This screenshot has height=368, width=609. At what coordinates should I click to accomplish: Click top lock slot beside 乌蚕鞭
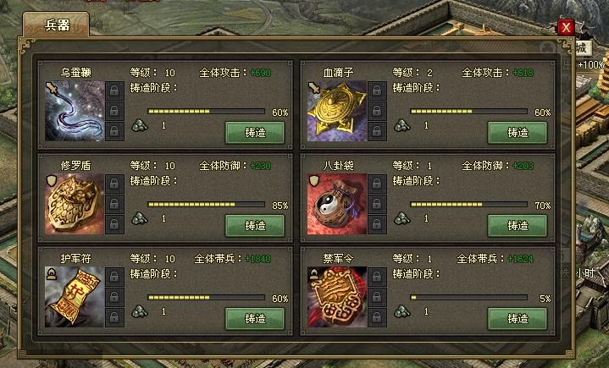pos(114,91)
